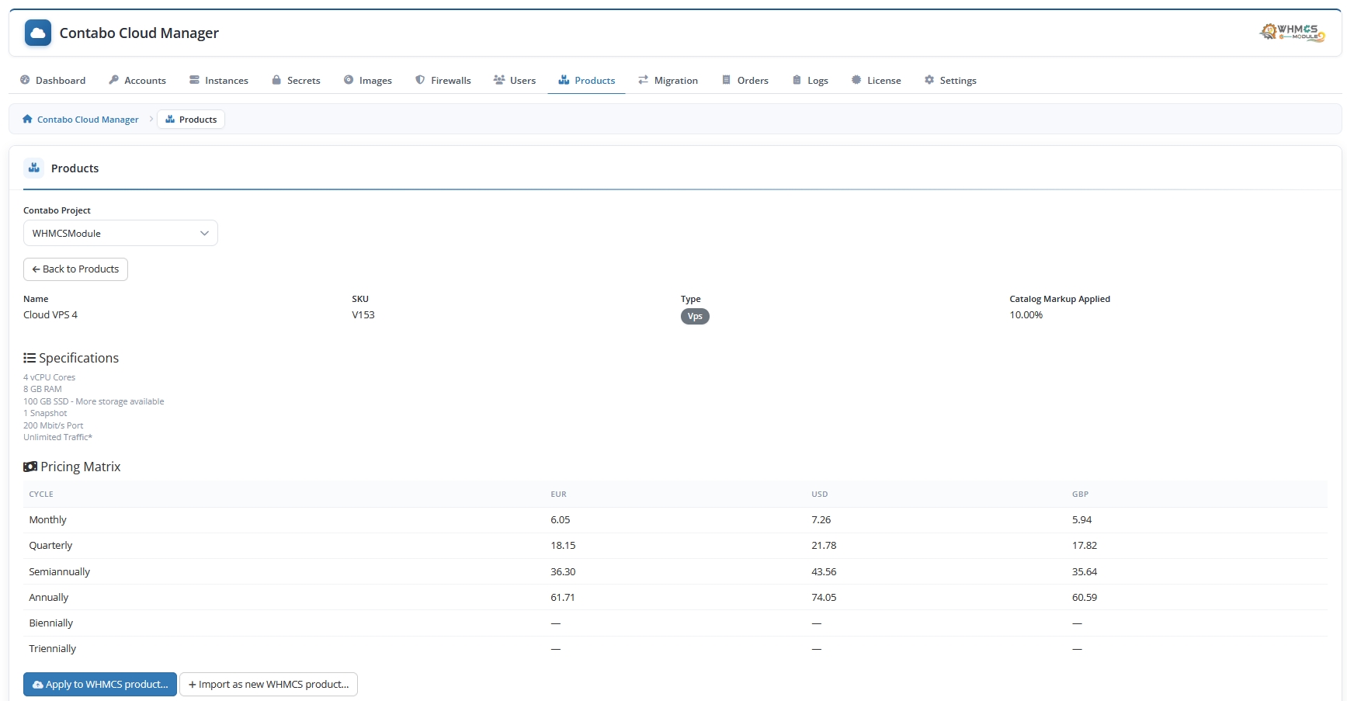Viewport: 1347px width, 701px height.
Task: Click the breadcrumb home icon
Action: (x=27, y=120)
